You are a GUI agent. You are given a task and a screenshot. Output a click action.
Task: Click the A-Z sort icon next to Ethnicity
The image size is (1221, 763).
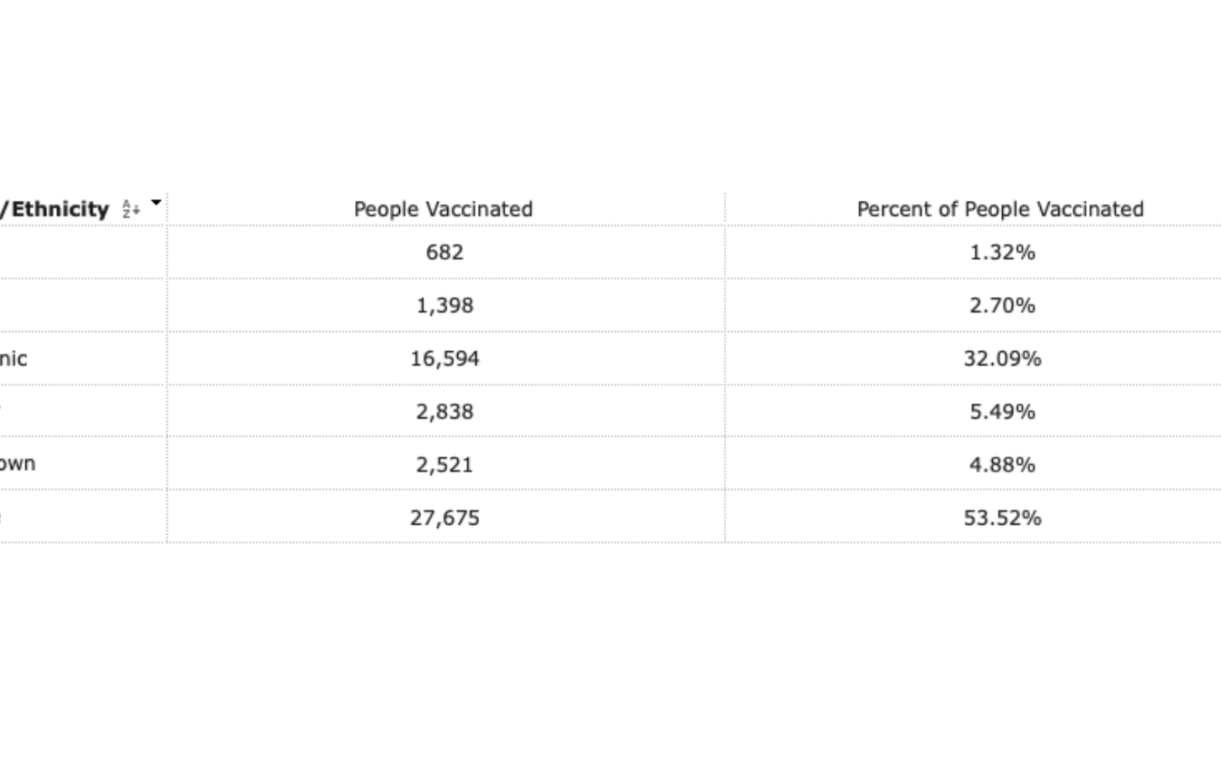tap(129, 208)
